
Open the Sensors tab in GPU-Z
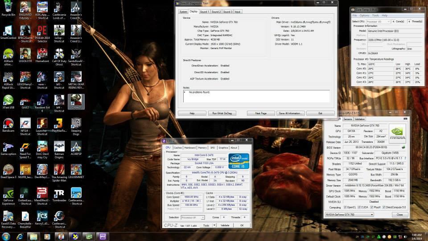[x=347, y=119]
